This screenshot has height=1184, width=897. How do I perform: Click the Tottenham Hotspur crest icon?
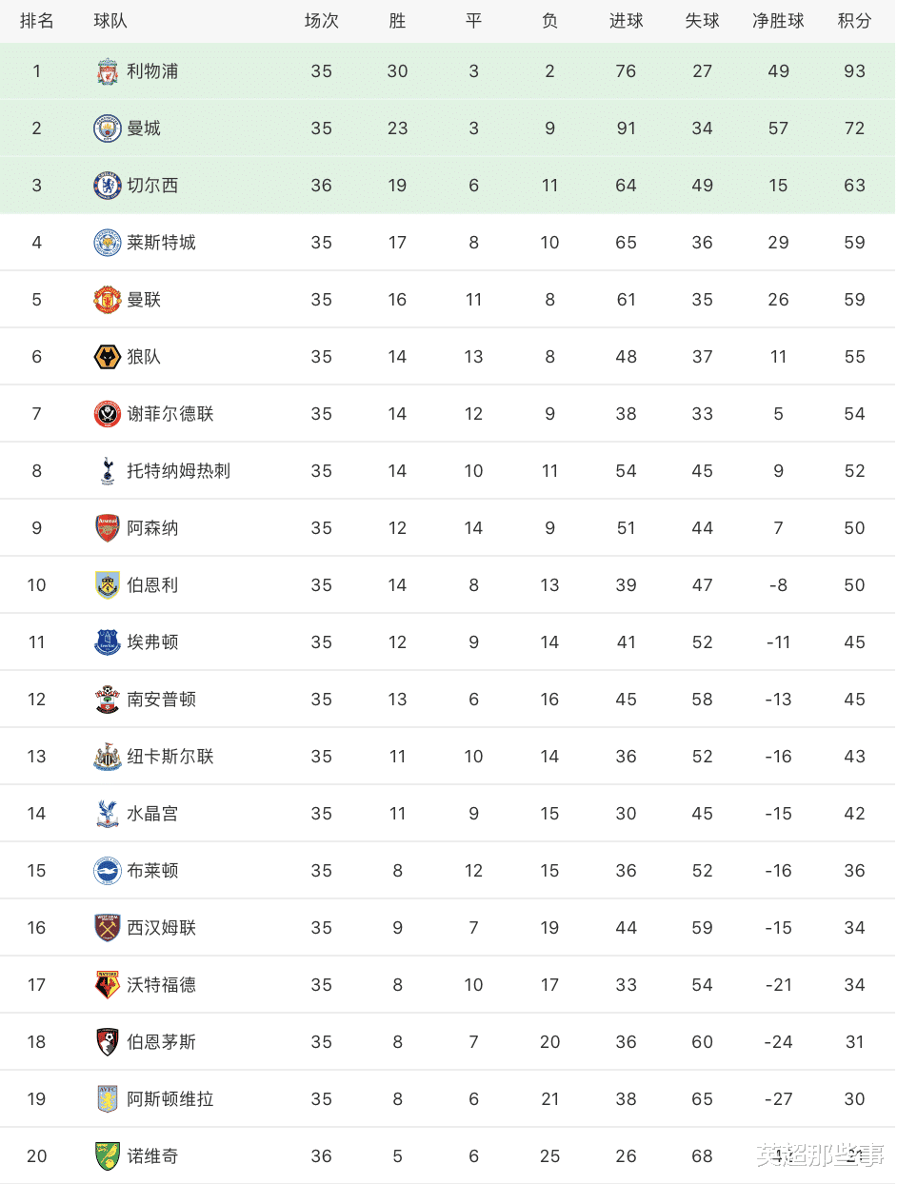108,471
